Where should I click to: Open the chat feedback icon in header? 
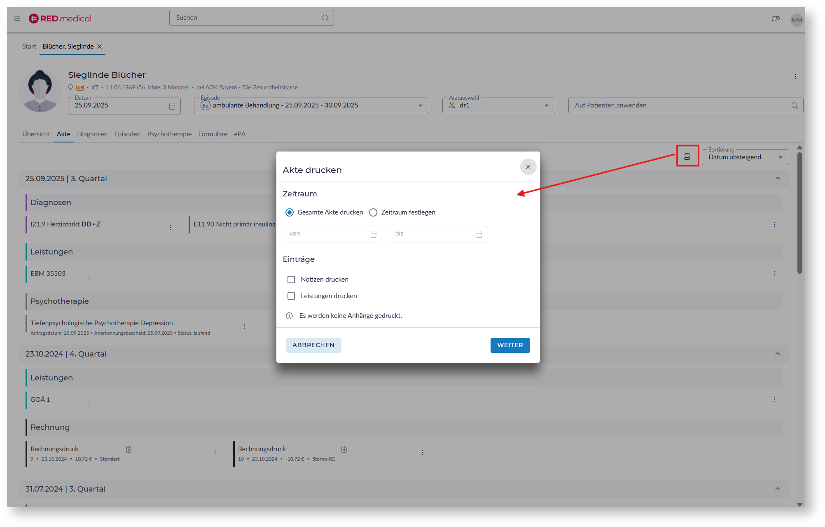(x=775, y=19)
